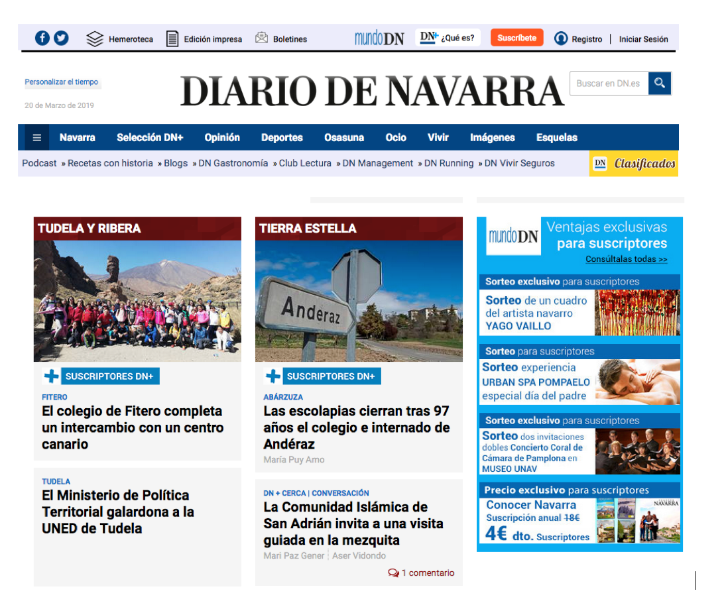Click the Andéraz article plus icon
726x611 pixels.
[272, 376]
